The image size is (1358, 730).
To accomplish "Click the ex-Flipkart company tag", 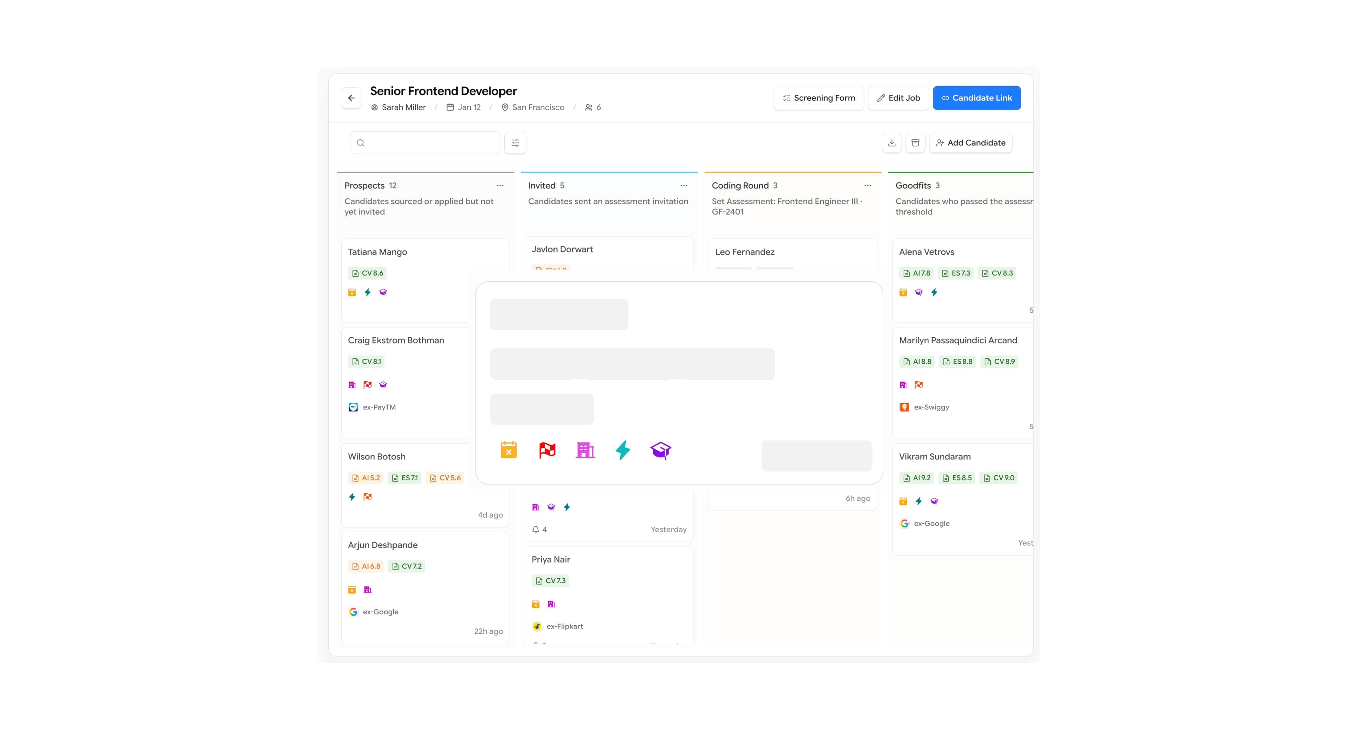I will click(558, 626).
